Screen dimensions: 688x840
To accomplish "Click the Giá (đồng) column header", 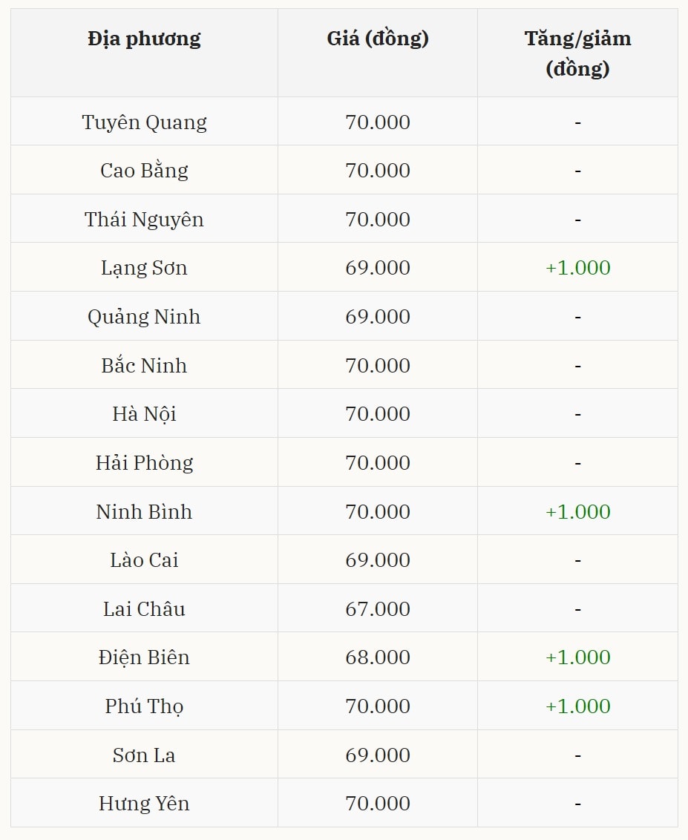I will tap(378, 39).
